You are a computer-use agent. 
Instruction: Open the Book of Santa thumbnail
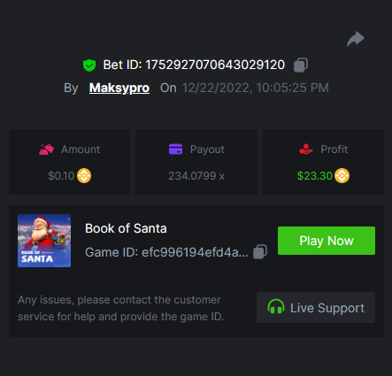pos(44,241)
